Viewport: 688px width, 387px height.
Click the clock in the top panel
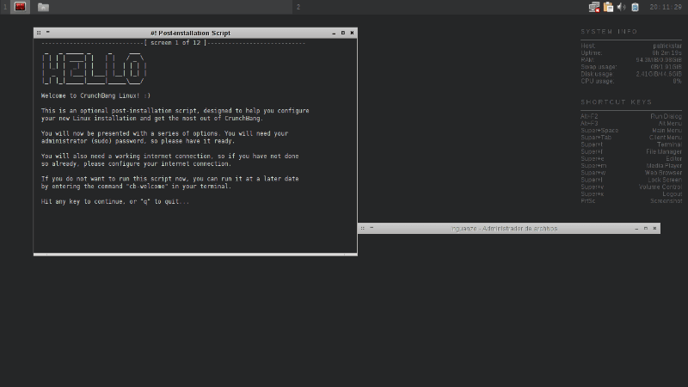tap(665, 7)
